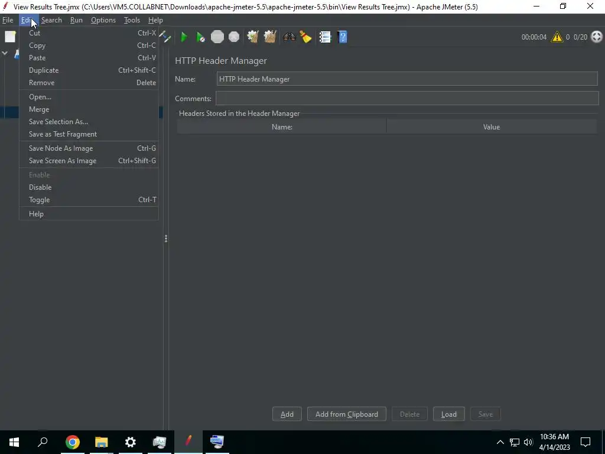Screen dimensions: 605x454
Task: Open the Help menu in the menu bar
Action: (155, 20)
